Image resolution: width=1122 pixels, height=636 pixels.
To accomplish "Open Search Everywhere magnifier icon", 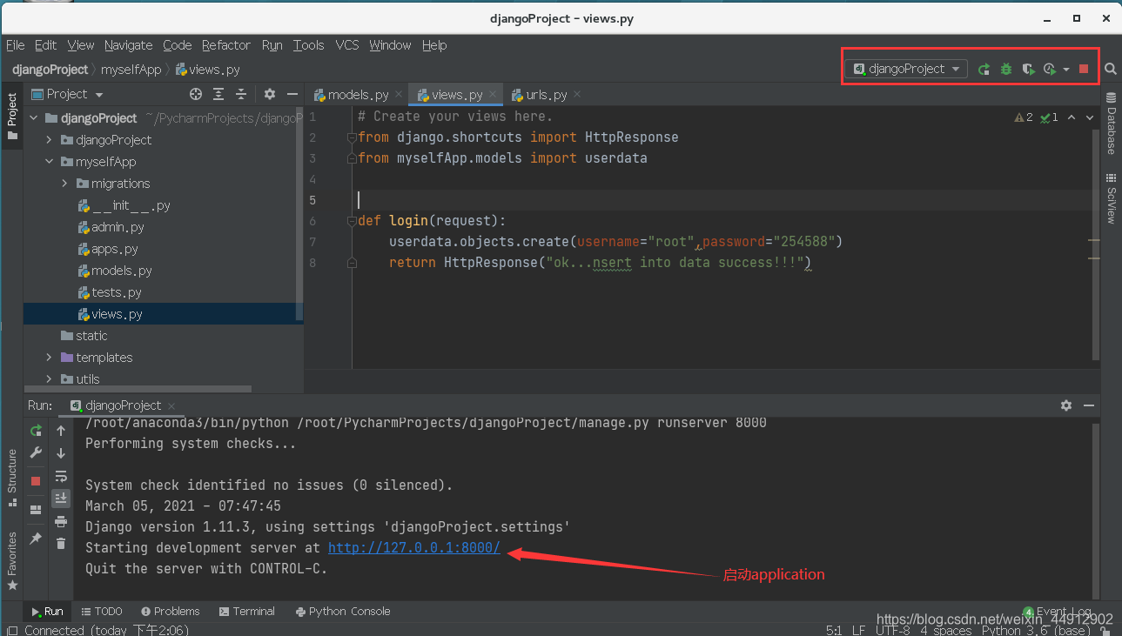I will coord(1111,69).
